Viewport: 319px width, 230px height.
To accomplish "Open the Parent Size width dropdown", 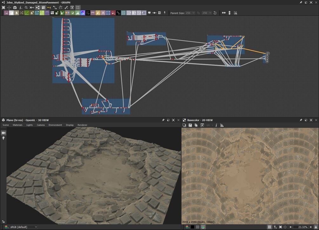I will (x=190, y=13).
